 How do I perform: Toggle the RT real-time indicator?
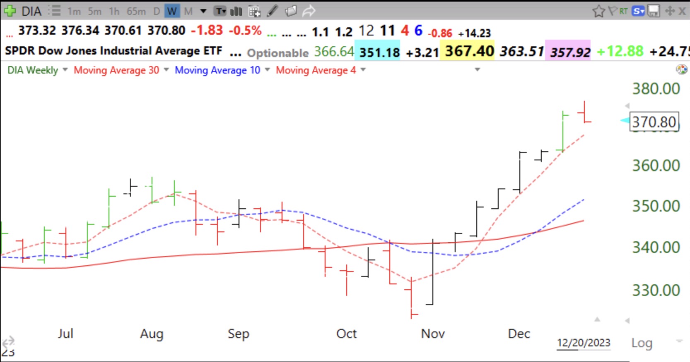point(623,11)
